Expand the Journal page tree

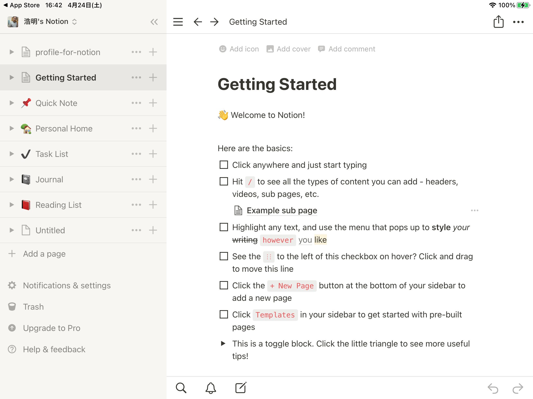[x=11, y=179]
